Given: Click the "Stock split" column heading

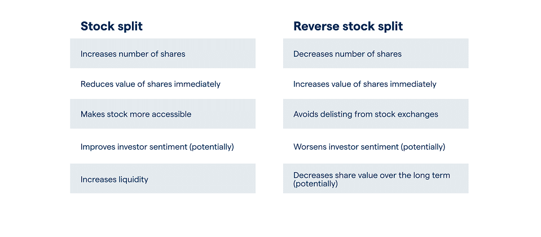Looking at the screenshot, I should point(111,26).
